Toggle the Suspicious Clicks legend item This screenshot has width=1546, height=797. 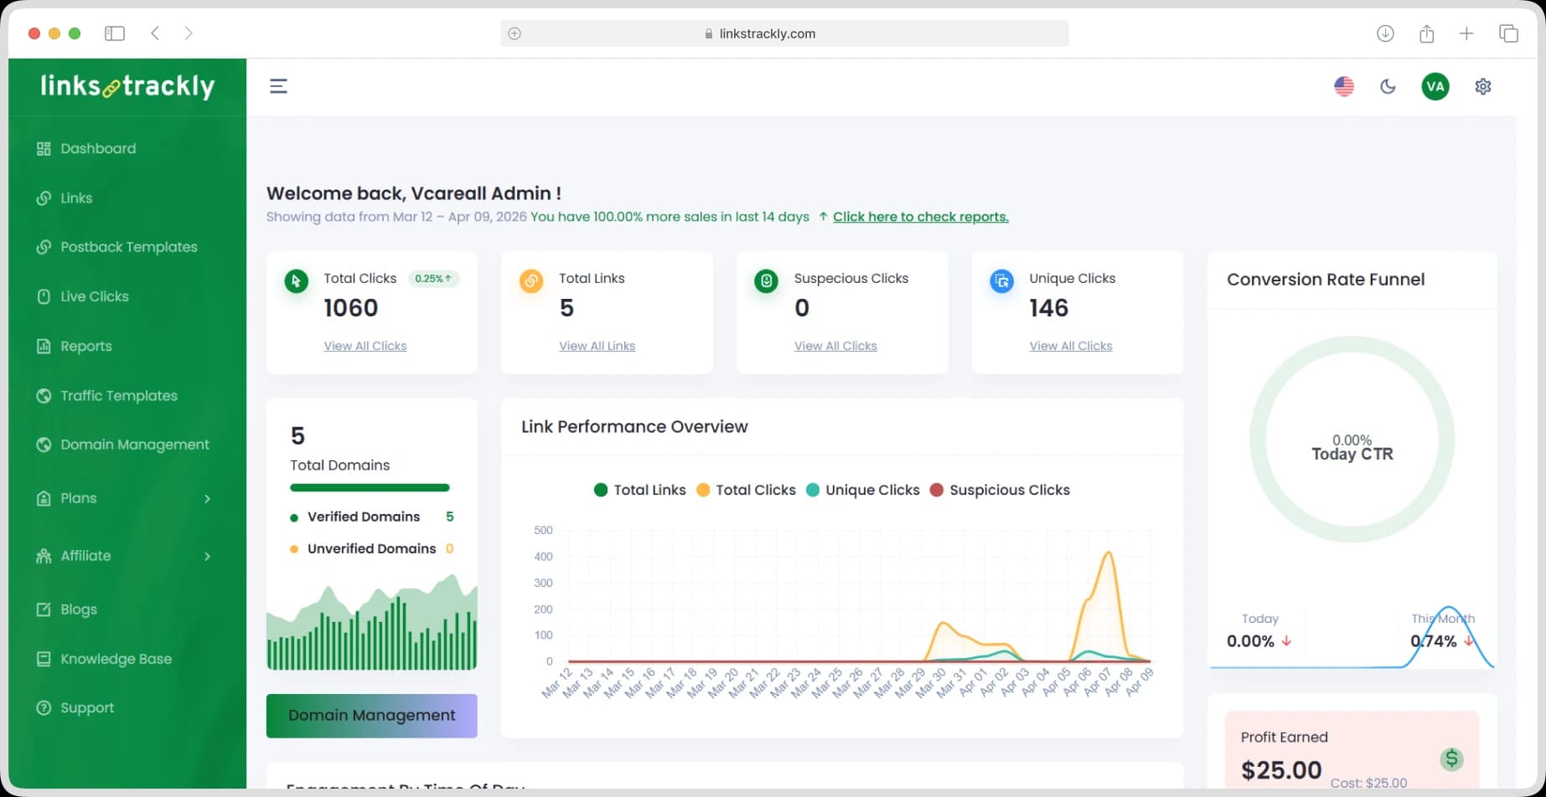point(1000,490)
